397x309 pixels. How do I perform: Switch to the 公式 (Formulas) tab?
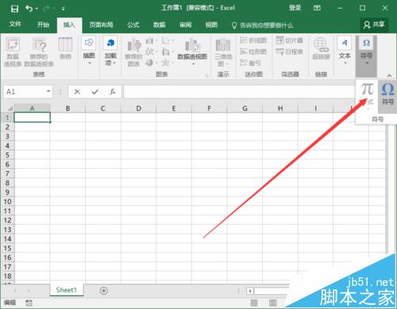click(133, 25)
